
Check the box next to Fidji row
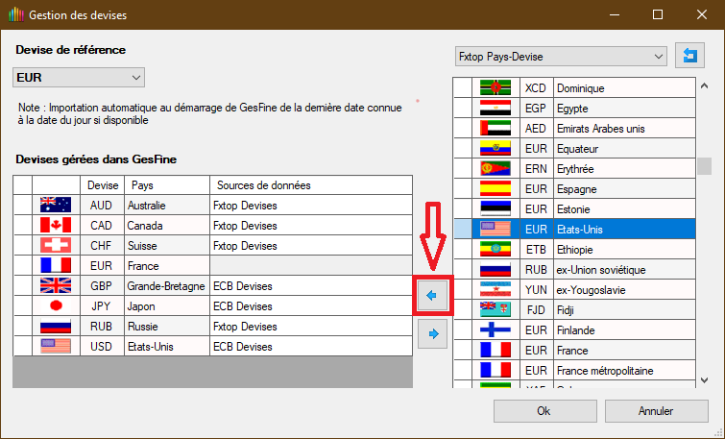(x=464, y=309)
